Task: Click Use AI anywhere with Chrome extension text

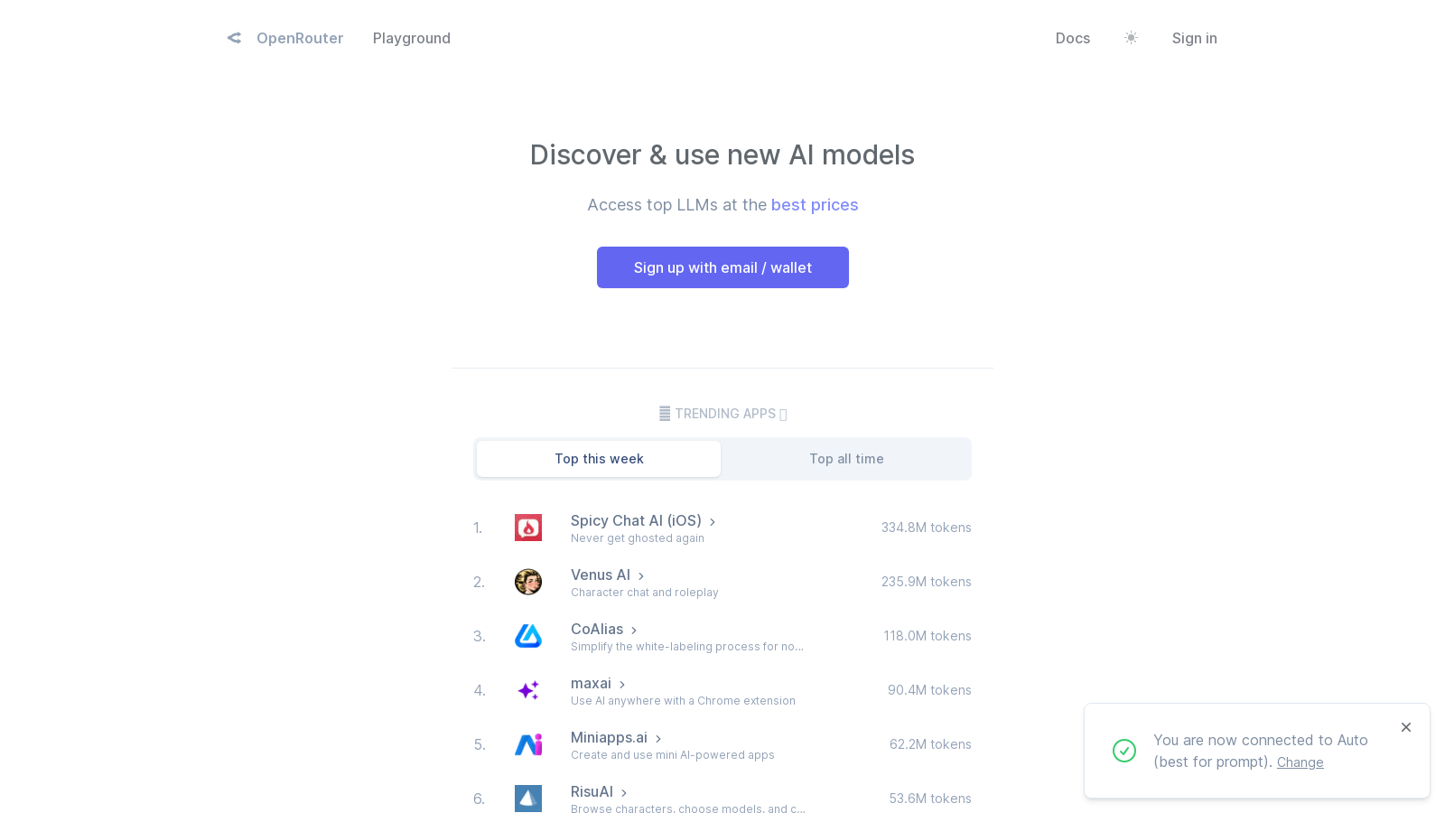Action: [x=683, y=701]
